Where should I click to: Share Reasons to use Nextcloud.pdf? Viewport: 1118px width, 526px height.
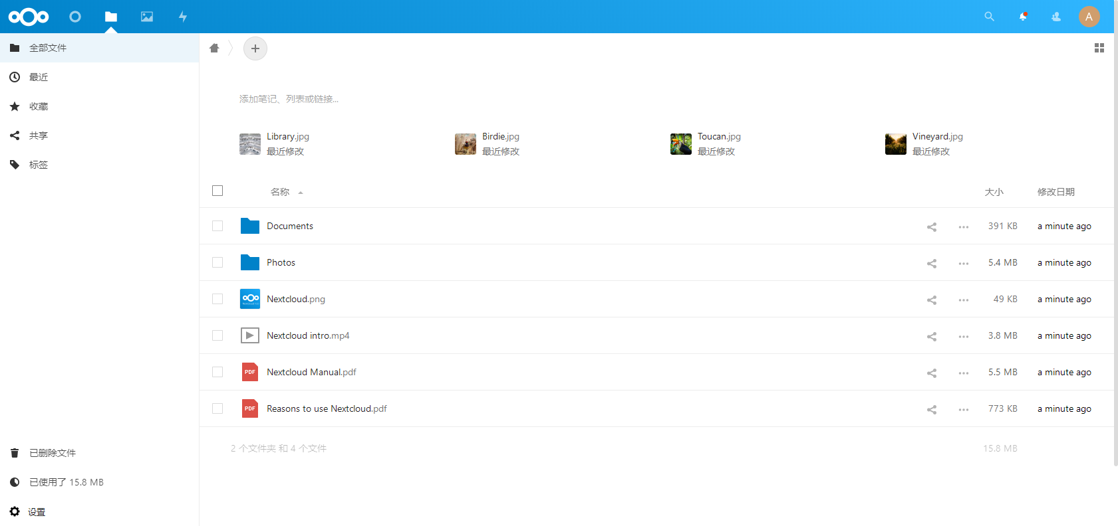tap(932, 410)
